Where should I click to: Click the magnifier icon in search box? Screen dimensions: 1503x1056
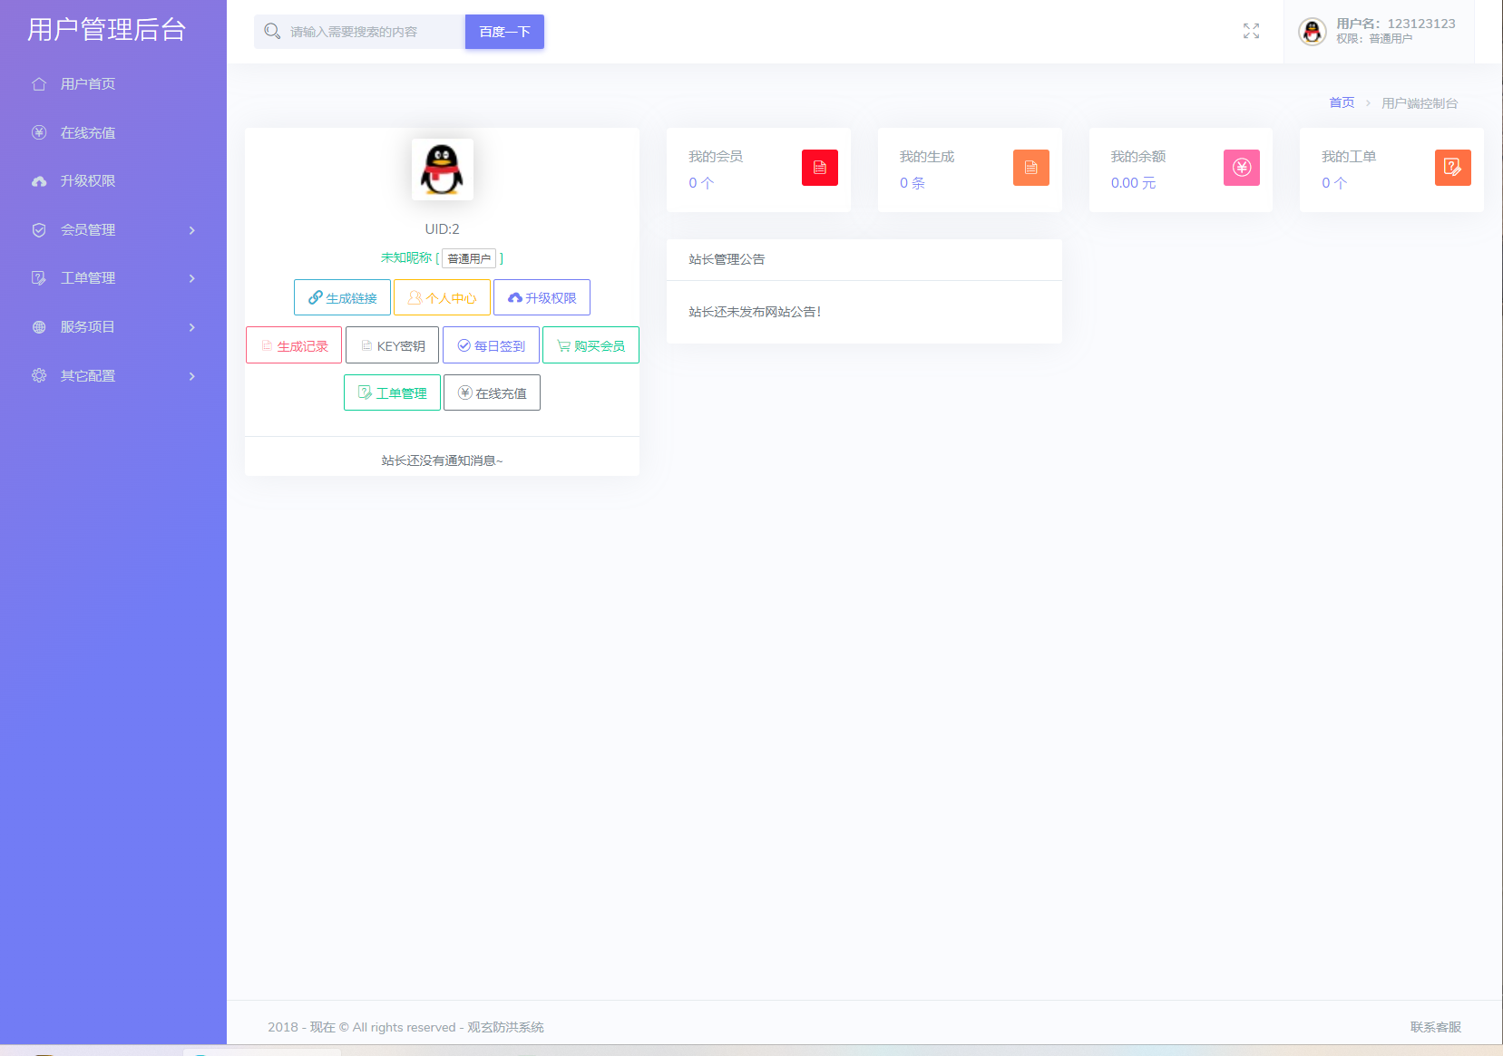coord(272,32)
